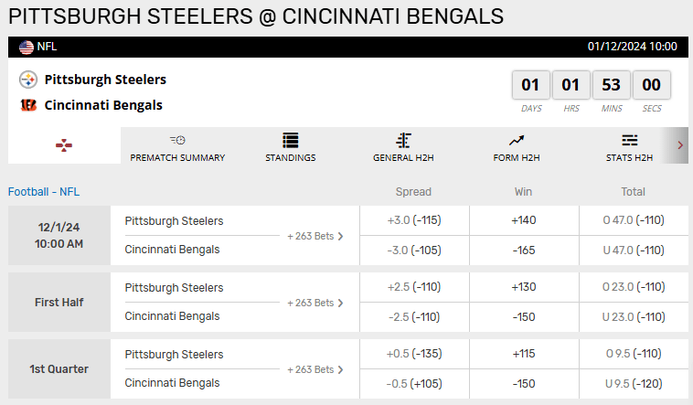Pick Under 9.5 (-120) 1st Quarter total
Viewport: 693px width, 405px height.
coord(633,383)
